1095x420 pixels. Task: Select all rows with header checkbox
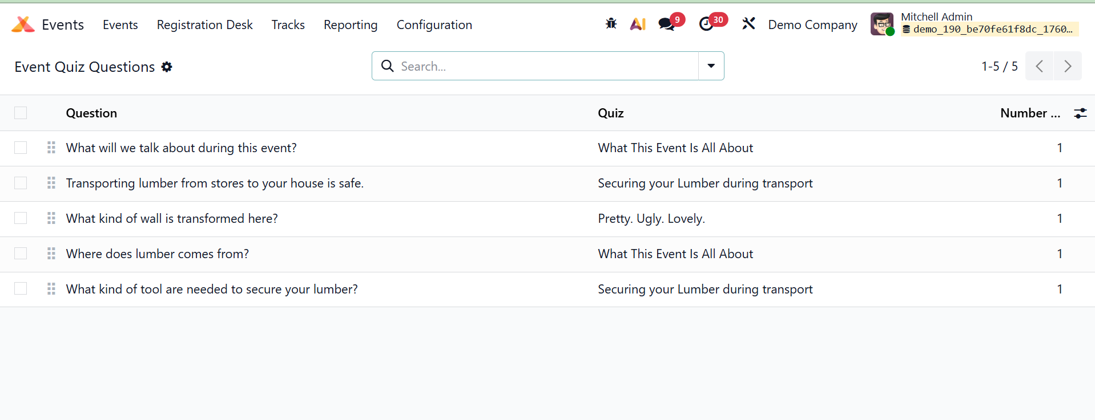tap(21, 113)
